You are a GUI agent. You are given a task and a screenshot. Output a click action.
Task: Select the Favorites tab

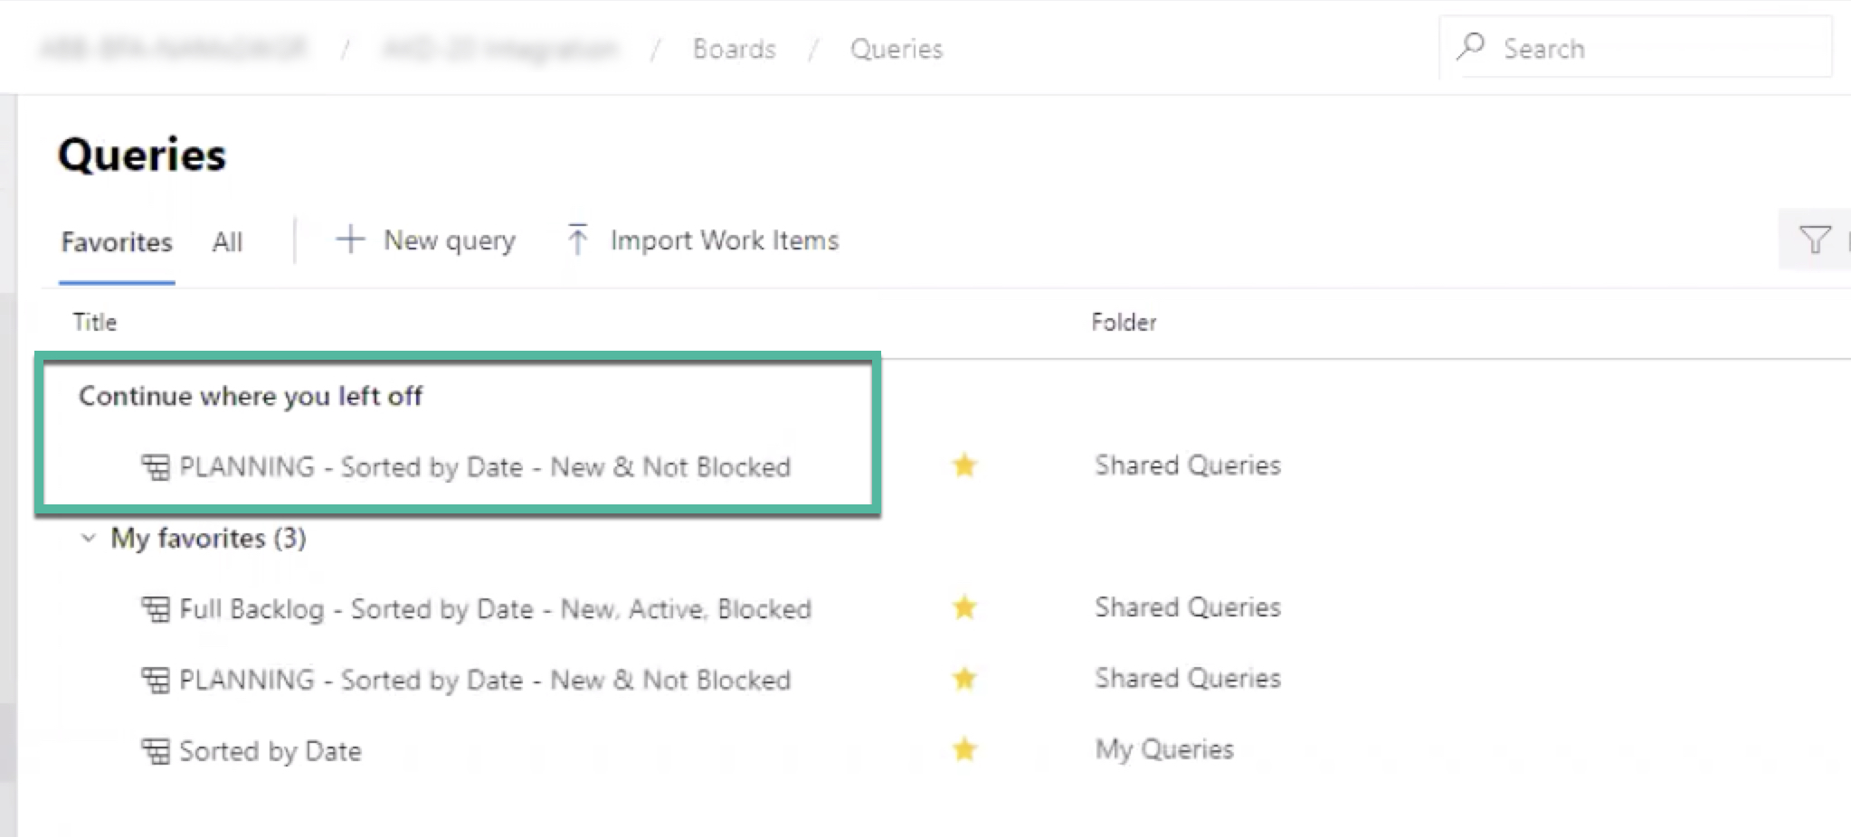(117, 242)
